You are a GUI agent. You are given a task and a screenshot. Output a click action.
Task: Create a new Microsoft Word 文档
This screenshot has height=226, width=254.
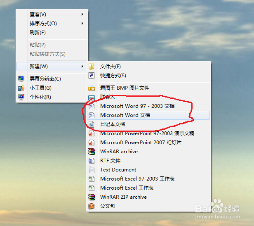148,115
